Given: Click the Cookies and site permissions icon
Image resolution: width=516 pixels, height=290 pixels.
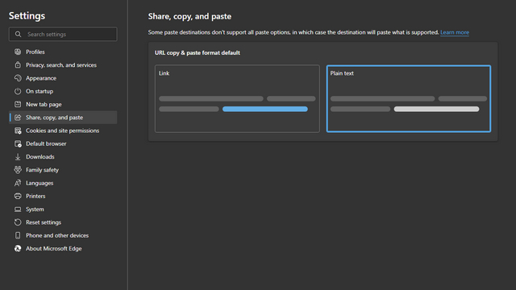Looking at the screenshot, I should pyautogui.click(x=18, y=130).
